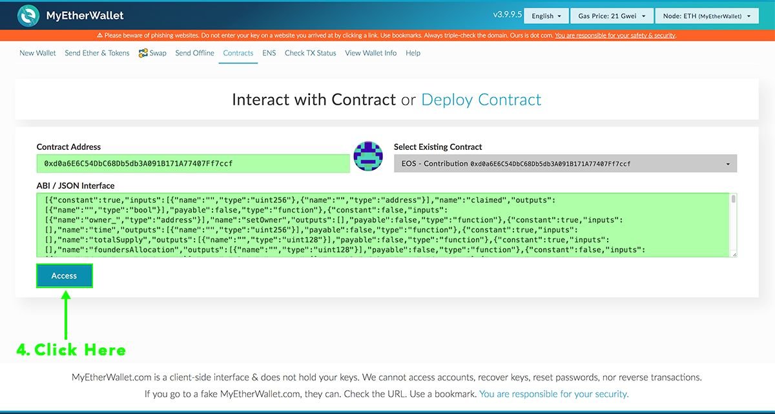Click the Access button
Screen dimensions: 775x414
pyautogui.click(x=64, y=276)
